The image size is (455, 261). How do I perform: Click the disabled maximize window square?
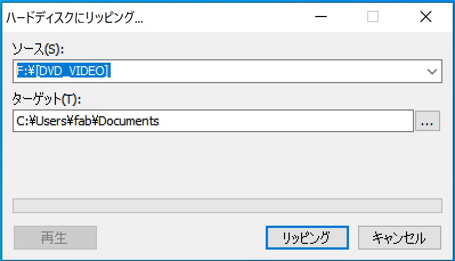click(373, 17)
